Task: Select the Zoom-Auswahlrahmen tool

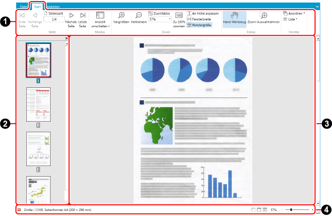Action: point(264,19)
